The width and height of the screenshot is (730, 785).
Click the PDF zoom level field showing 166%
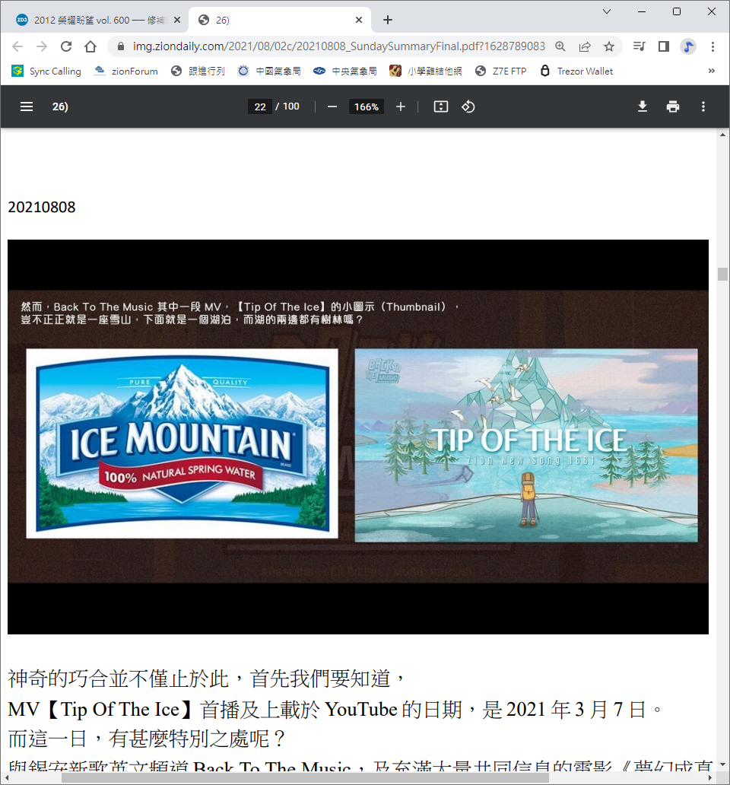click(x=367, y=106)
